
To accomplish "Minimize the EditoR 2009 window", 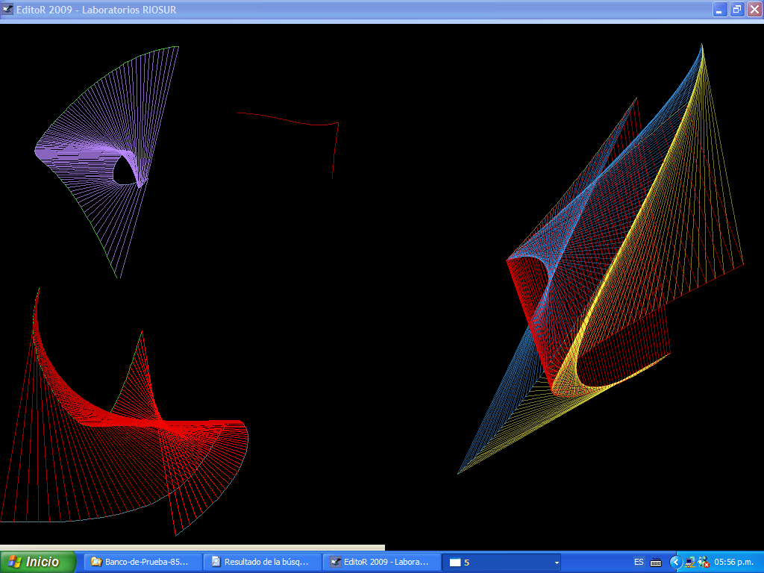I will [x=720, y=10].
